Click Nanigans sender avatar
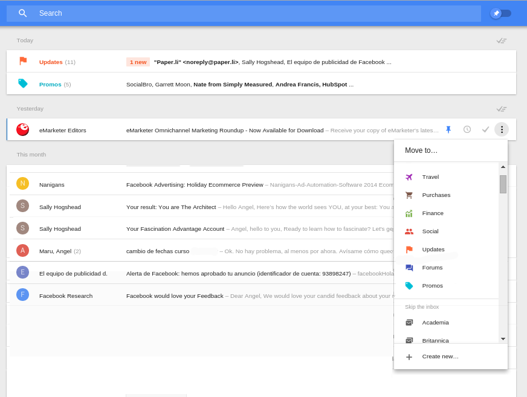Image resolution: width=527 pixels, height=397 pixels. pos(23,184)
